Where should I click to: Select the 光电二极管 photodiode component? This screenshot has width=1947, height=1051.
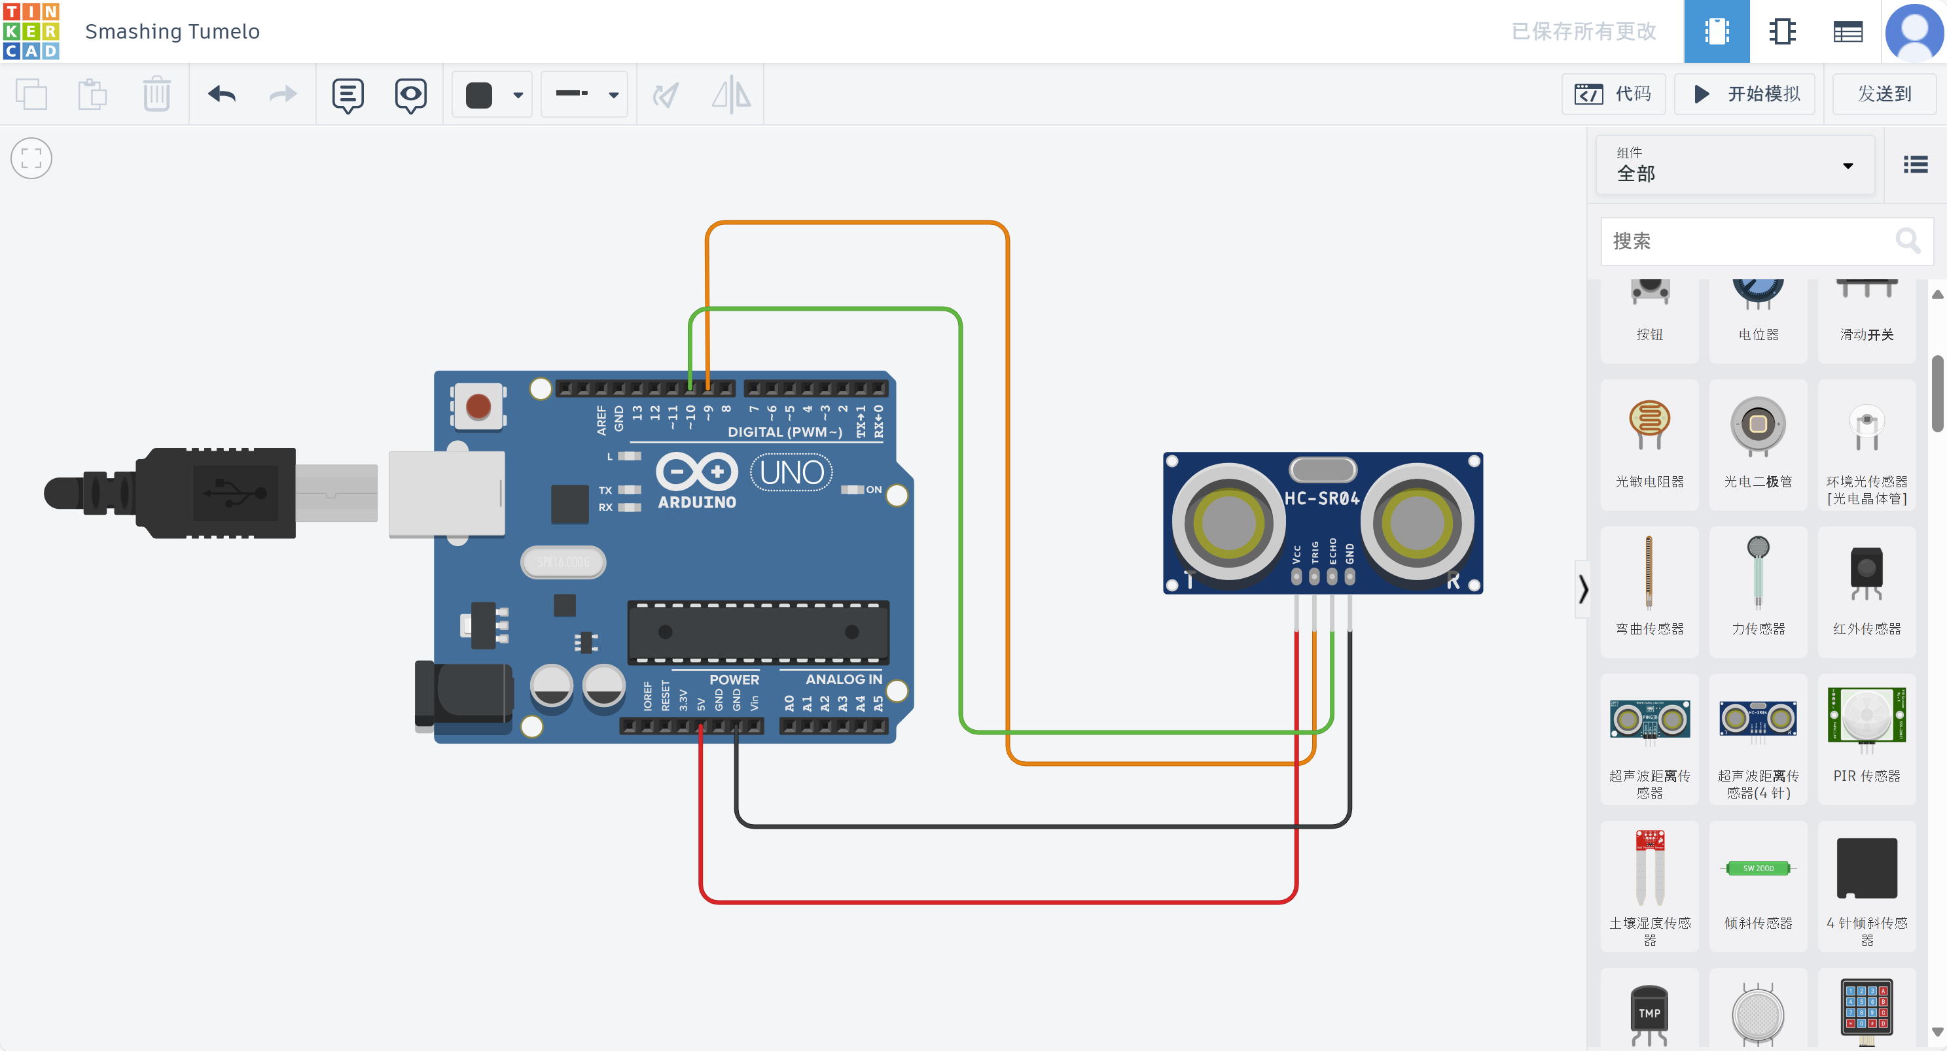[x=1758, y=444]
